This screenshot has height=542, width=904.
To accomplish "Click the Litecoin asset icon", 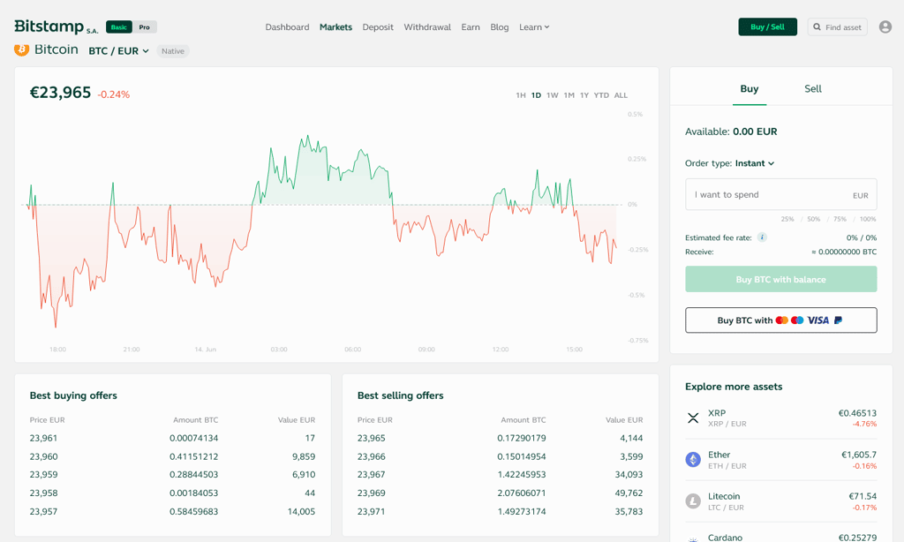I will click(693, 501).
